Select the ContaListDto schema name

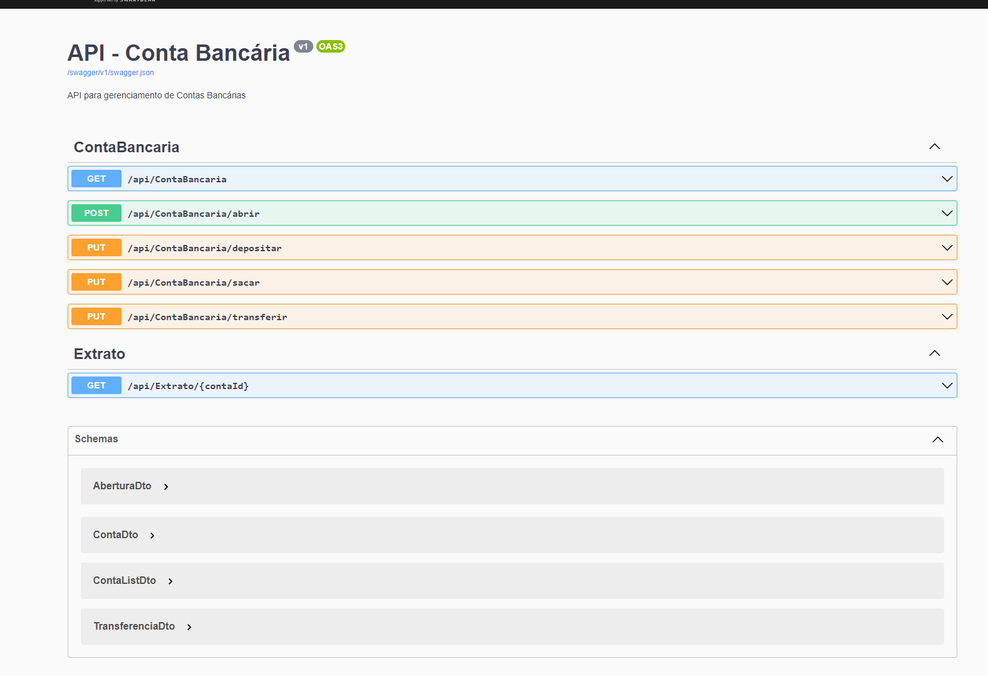(125, 580)
